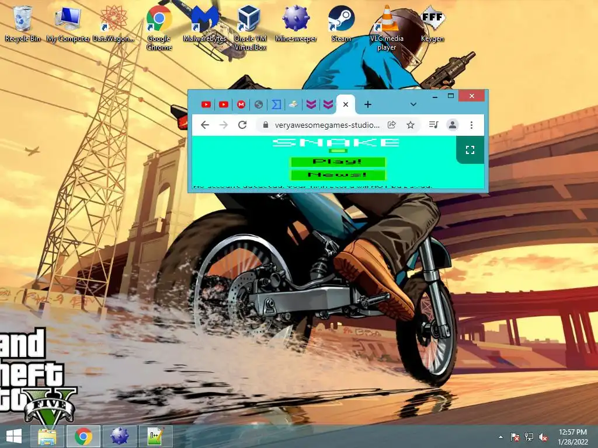This screenshot has width=598, height=448.
Task: Switch to the gray globe icon tab
Action: [259, 104]
